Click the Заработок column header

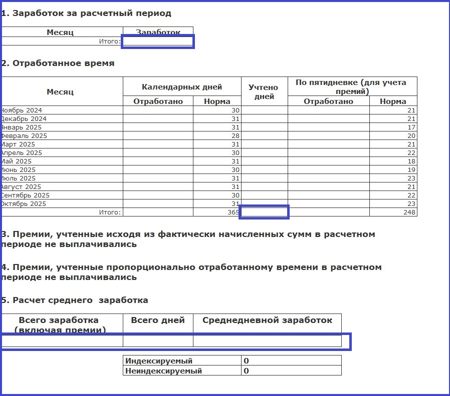coord(158,31)
